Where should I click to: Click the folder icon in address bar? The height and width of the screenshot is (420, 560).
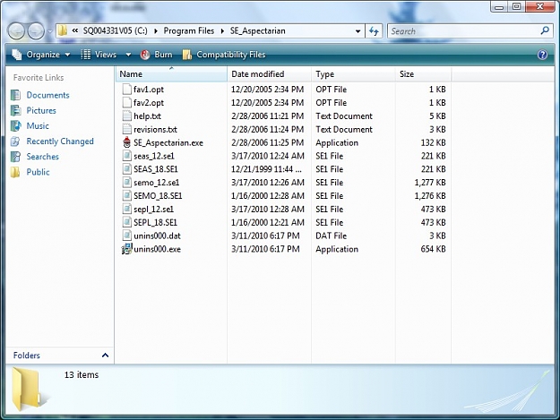(63, 30)
